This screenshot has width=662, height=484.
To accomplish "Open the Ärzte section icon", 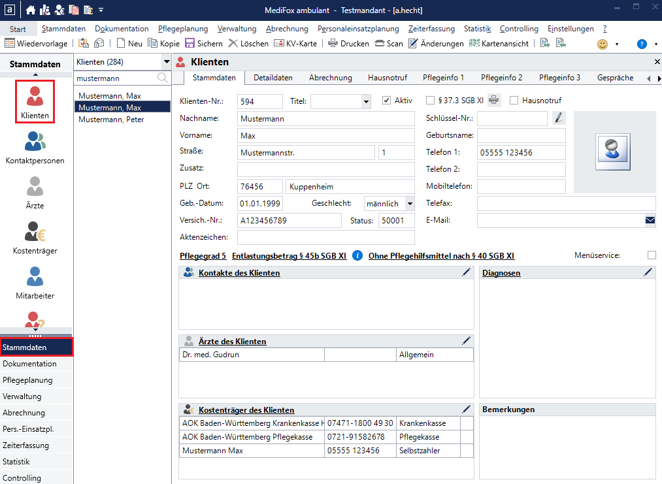I will 35,192.
